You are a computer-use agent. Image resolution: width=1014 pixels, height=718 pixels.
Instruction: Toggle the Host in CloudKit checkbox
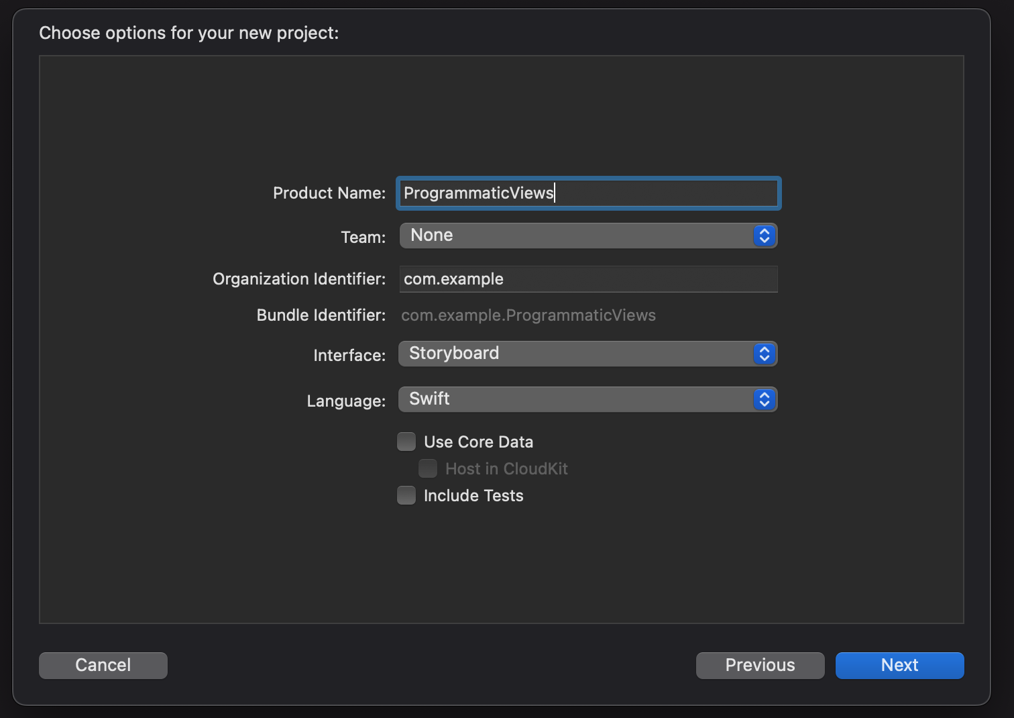pyautogui.click(x=428, y=468)
